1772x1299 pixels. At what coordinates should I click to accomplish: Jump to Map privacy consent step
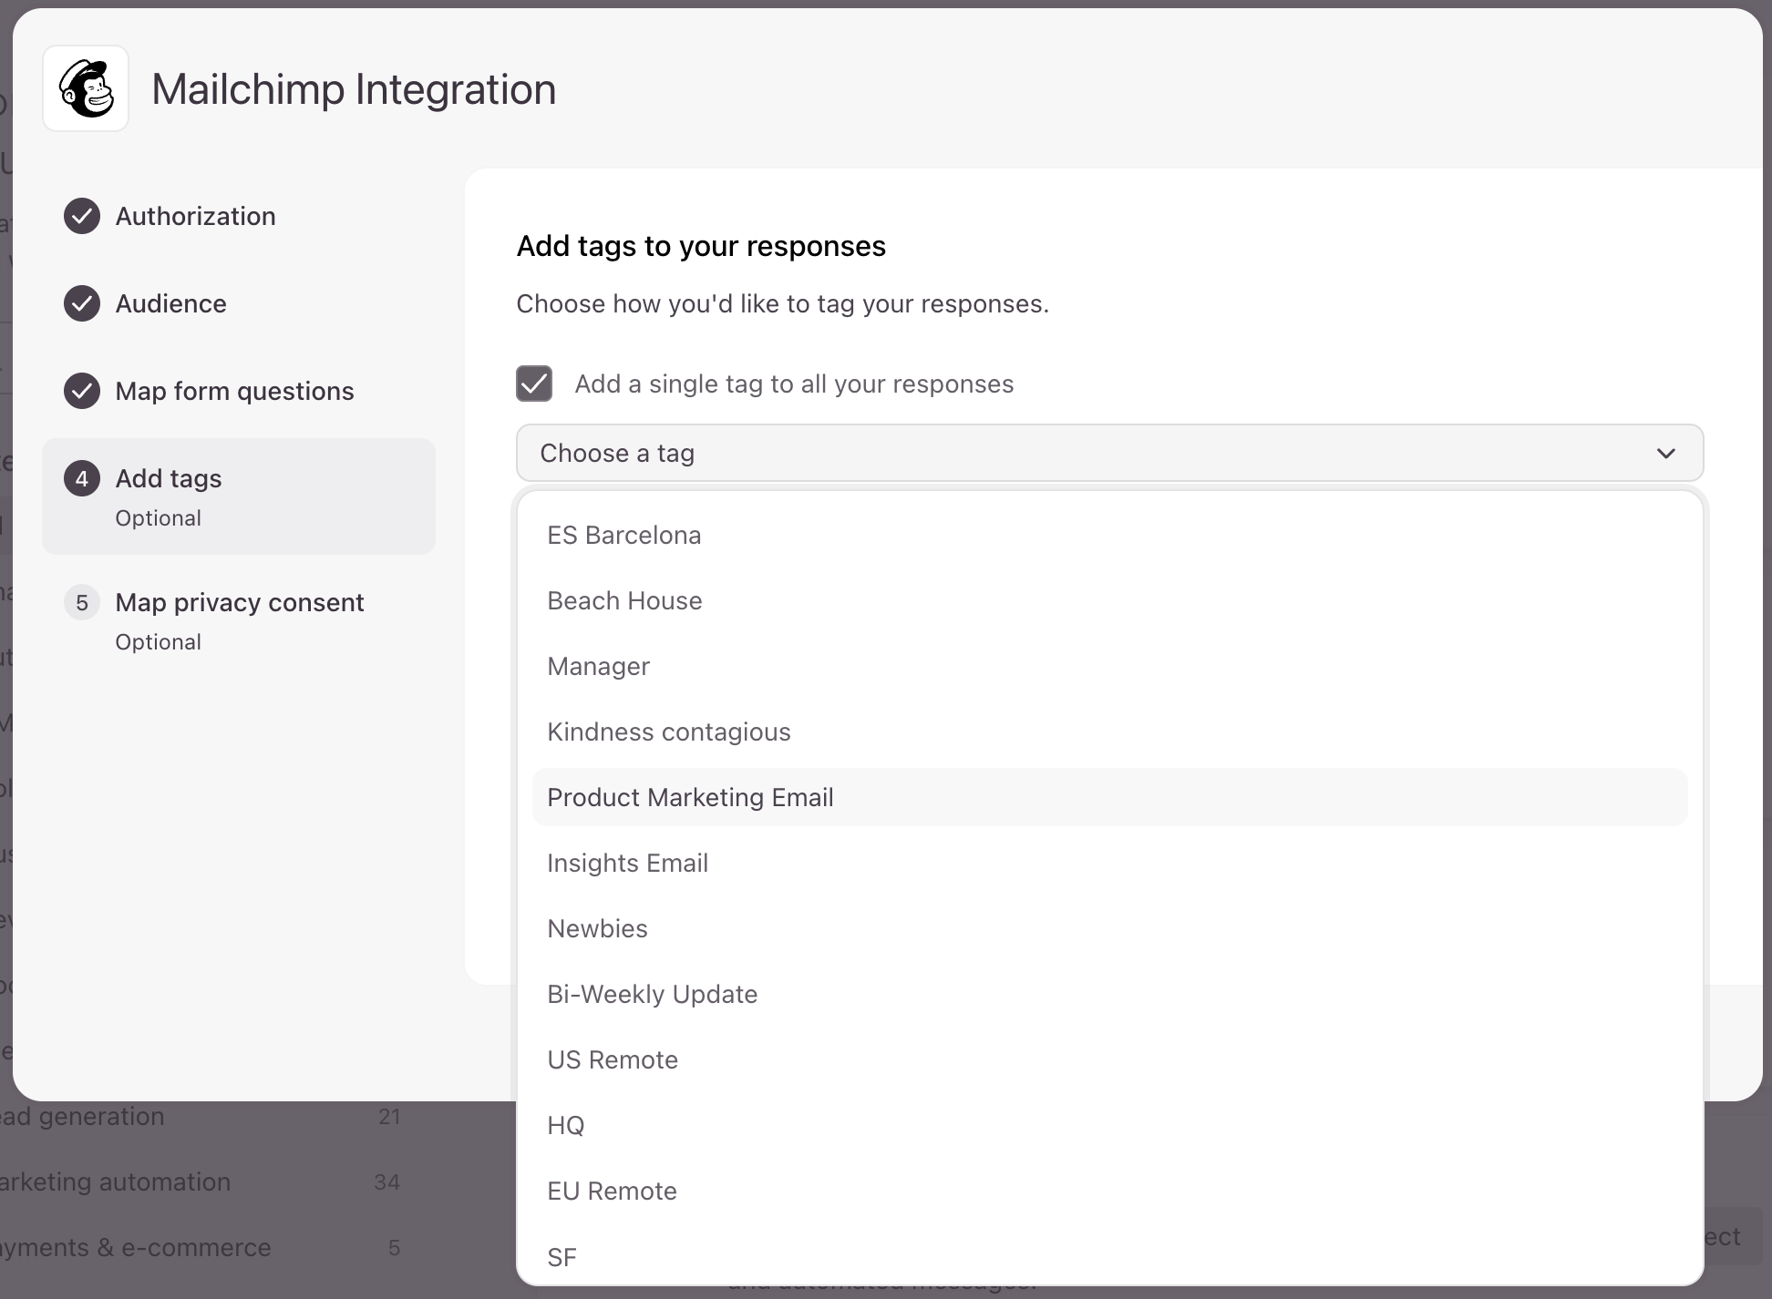[x=239, y=620]
